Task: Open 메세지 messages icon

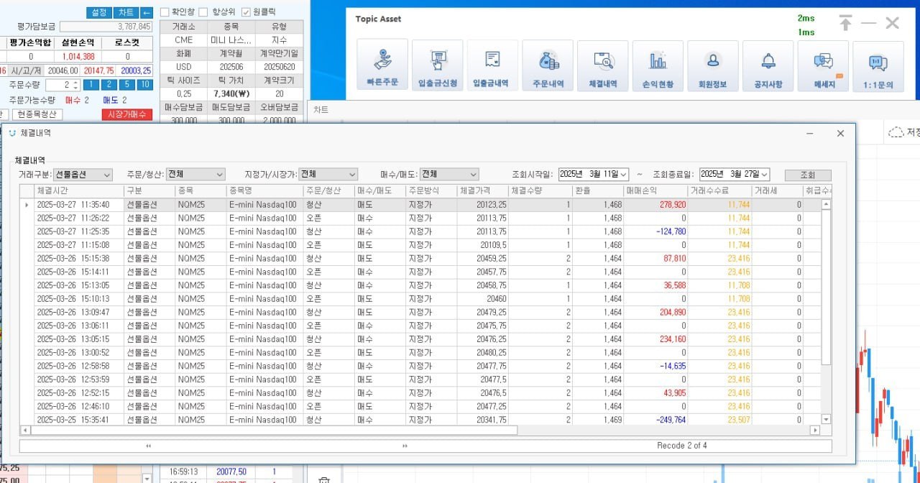Action: 823,66
